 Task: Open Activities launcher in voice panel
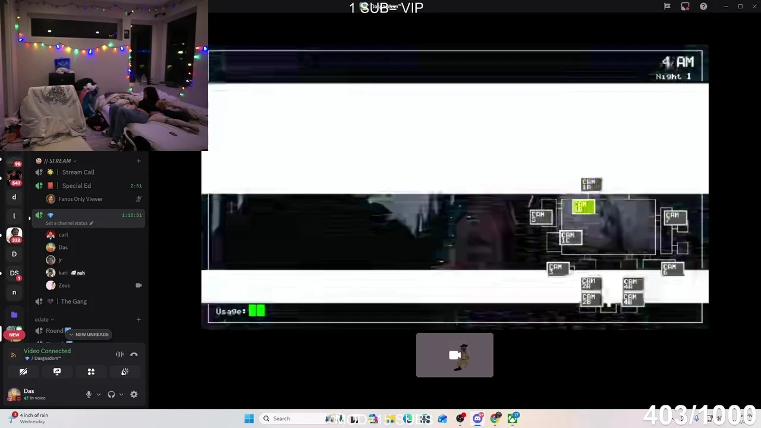(91, 372)
